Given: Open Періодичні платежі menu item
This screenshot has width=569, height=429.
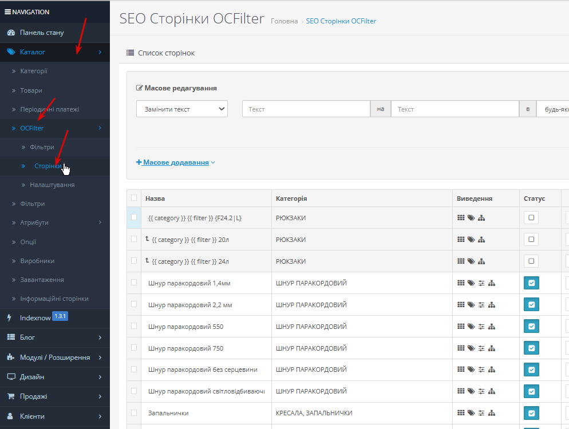Looking at the screenshot, I should pyautogui.click(x=49, y=109).
